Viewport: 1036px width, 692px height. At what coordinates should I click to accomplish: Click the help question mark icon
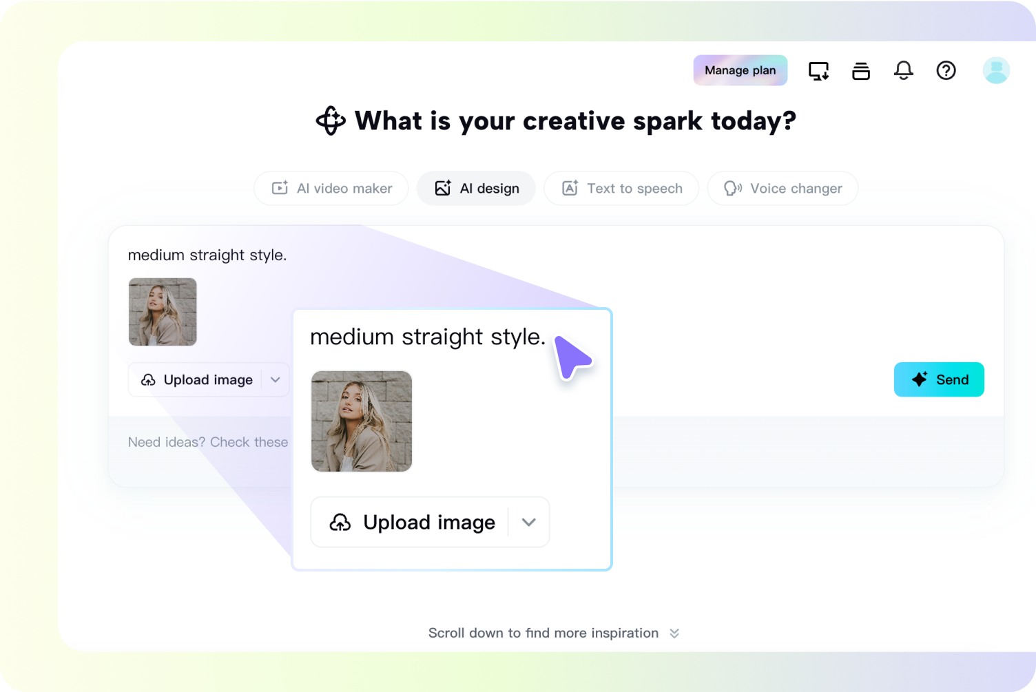click(x=946, y=70)
